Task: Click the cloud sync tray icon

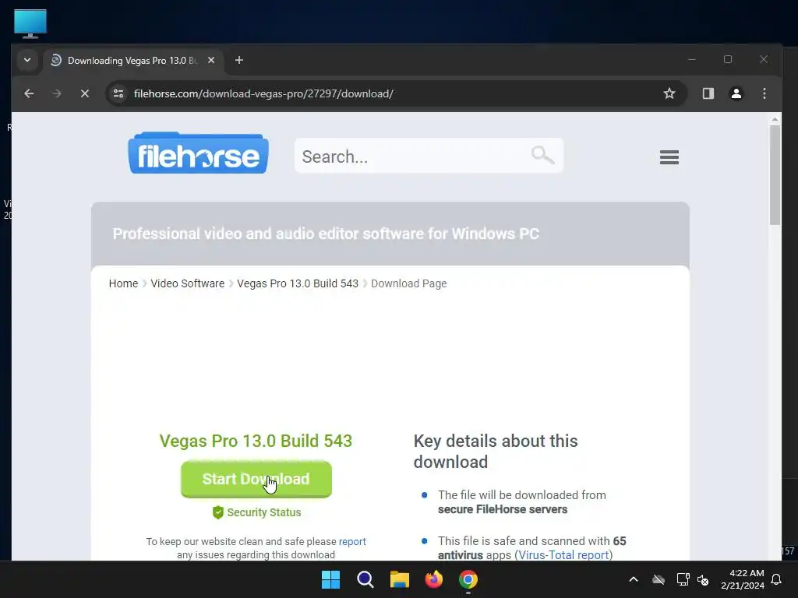Action: coord(658,579)
